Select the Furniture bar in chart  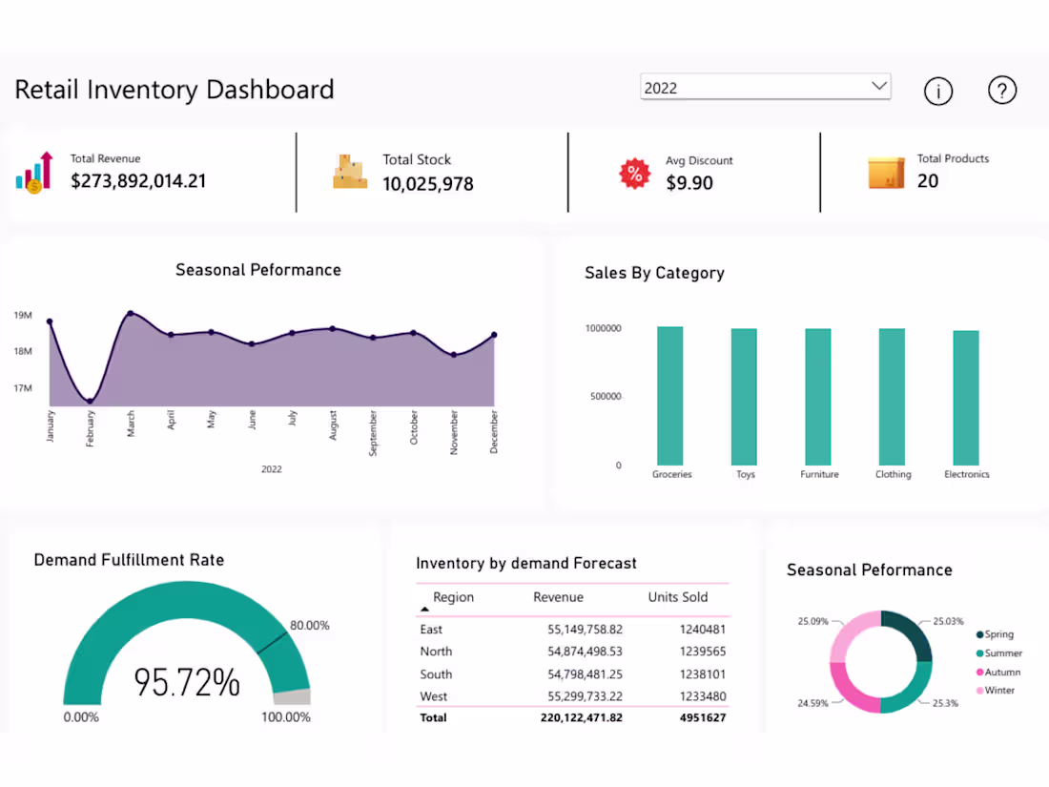(x=817, y=397)
